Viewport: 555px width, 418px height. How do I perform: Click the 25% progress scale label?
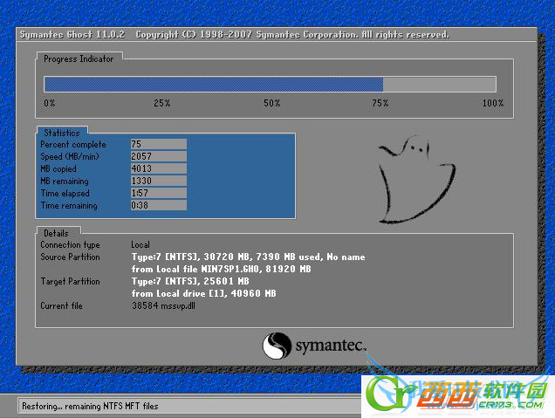162,103
